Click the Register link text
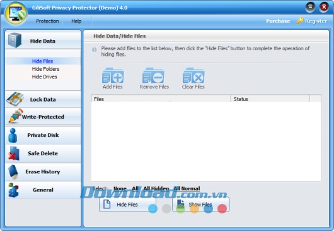Viewport: 334px width, 231px height. click(316, 21)
